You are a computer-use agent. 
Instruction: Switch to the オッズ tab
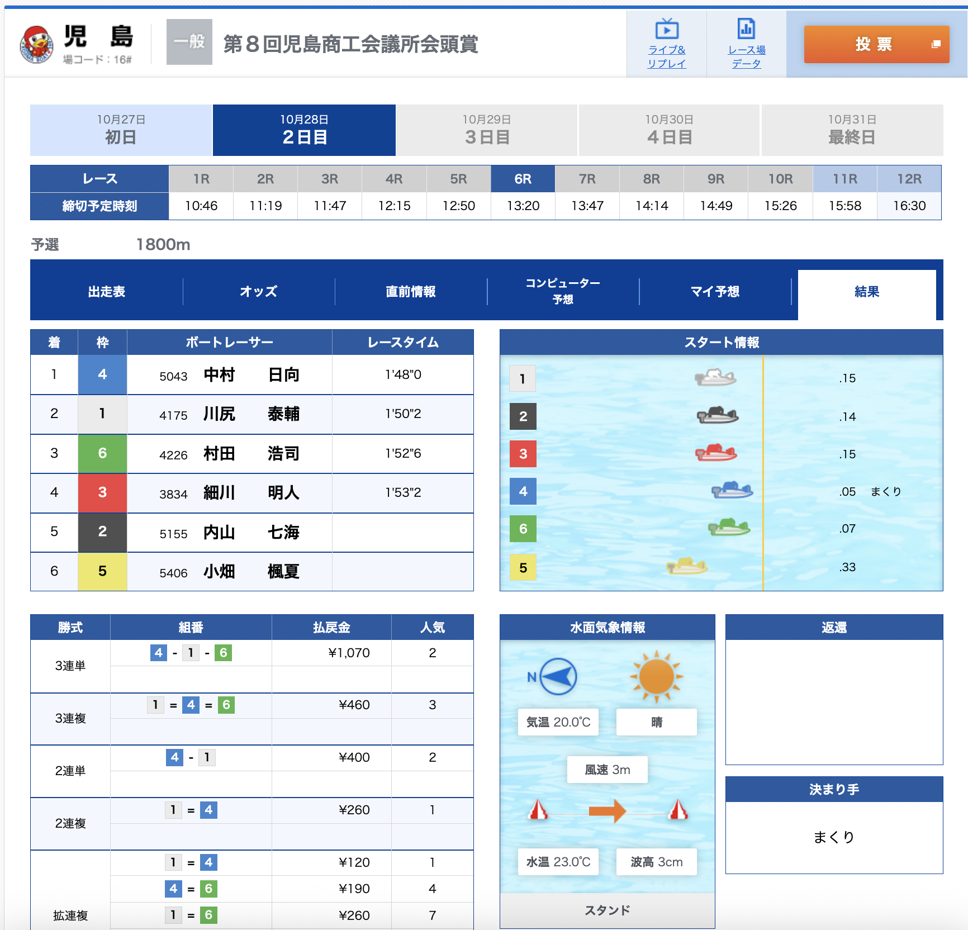pyautogui.click(x=259, y=292)
